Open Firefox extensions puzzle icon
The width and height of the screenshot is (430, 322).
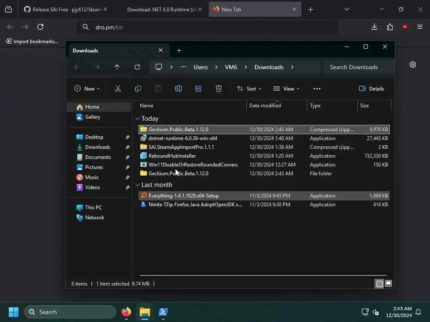click(x=390, y=27)
